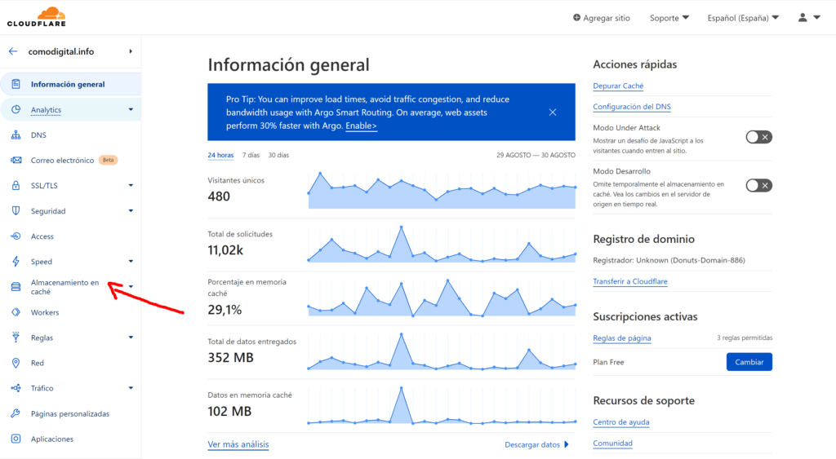Click the arrow beside Descargar datos

[567, 444]
